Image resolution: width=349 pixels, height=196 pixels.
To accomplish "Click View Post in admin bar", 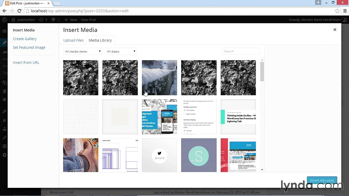I will (x=88, y=20).
